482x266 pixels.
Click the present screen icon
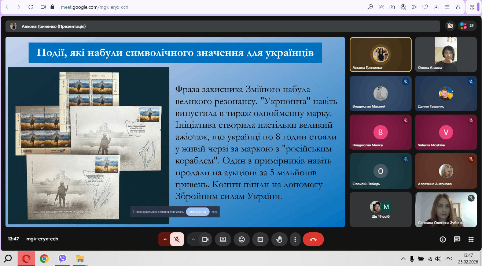coord(223,239)
